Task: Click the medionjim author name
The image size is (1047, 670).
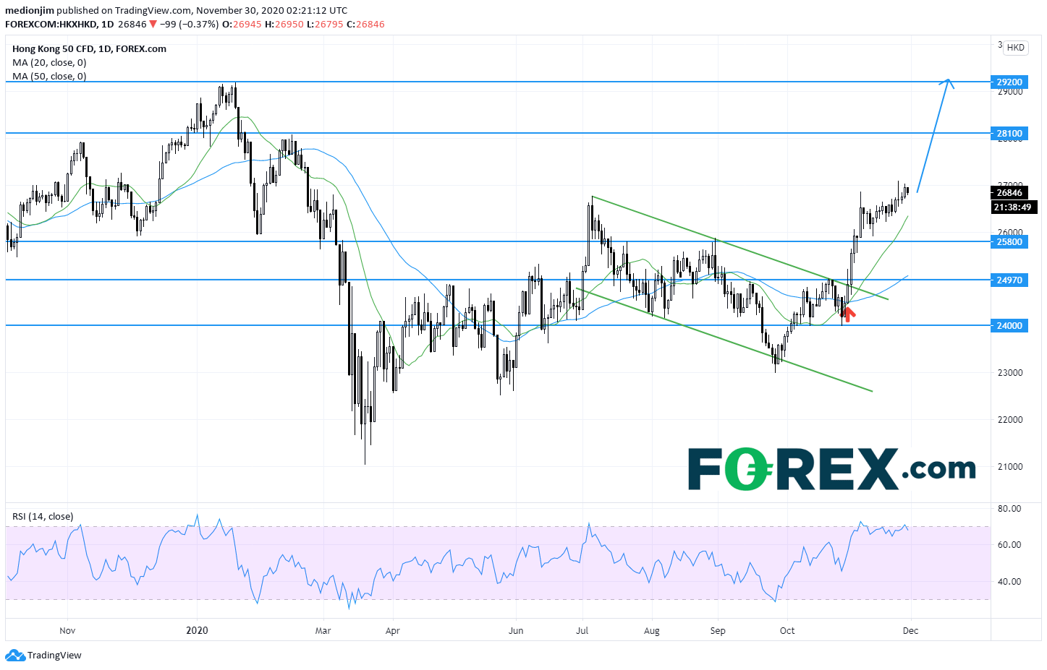Action: pos(30,11)
